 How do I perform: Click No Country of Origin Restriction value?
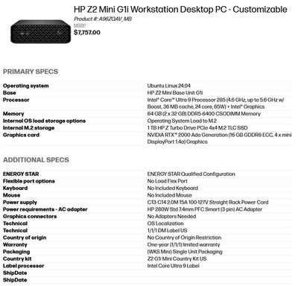click(184, 238)
